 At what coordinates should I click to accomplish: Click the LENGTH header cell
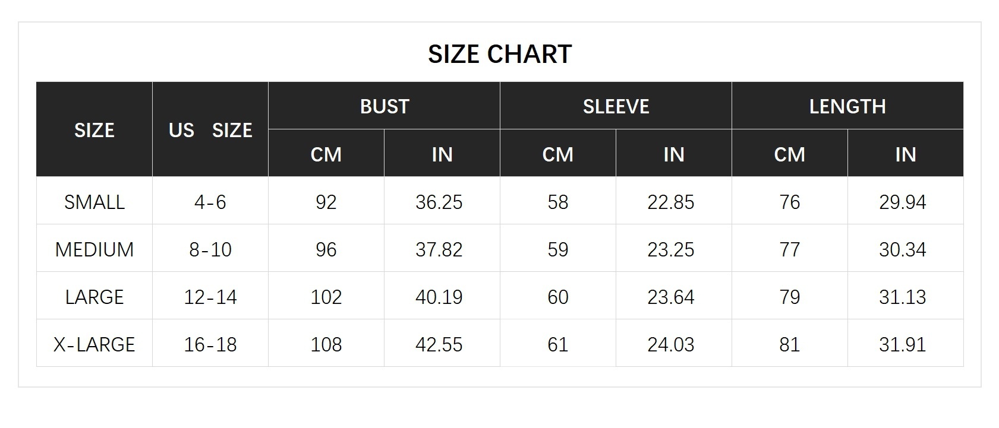coord(847,106)
